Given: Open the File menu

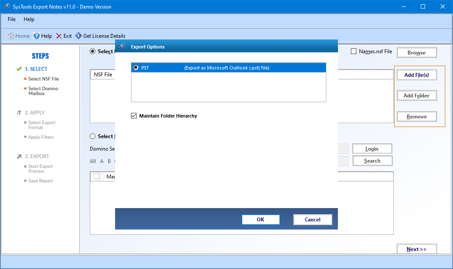Looking at the screenshot, I should 12,19.
